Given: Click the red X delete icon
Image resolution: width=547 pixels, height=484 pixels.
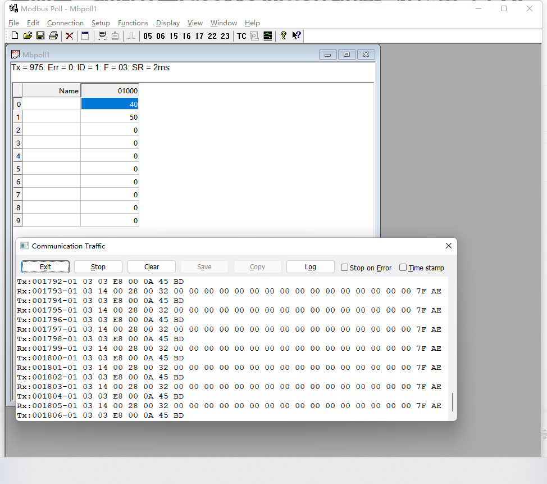Looking at the screenshot, I should coord(70,36).
